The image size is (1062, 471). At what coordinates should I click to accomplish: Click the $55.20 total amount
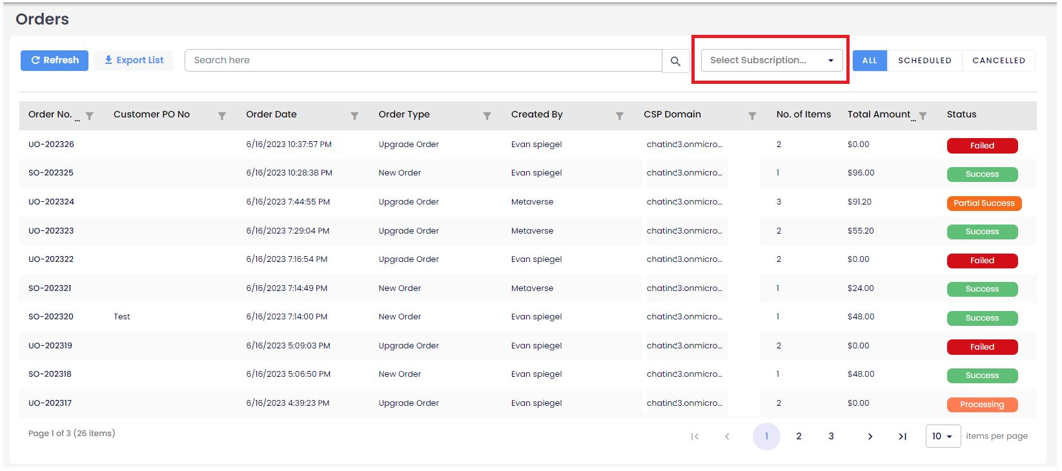point(861,231)
